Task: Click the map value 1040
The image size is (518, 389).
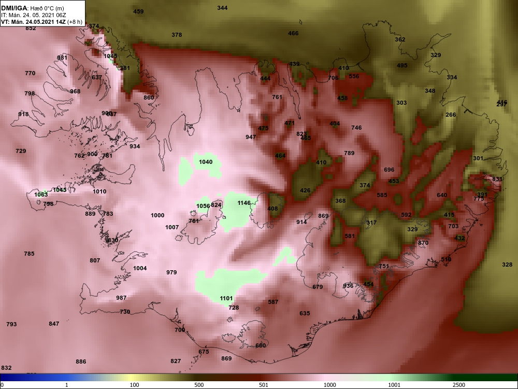Action: 206,162
